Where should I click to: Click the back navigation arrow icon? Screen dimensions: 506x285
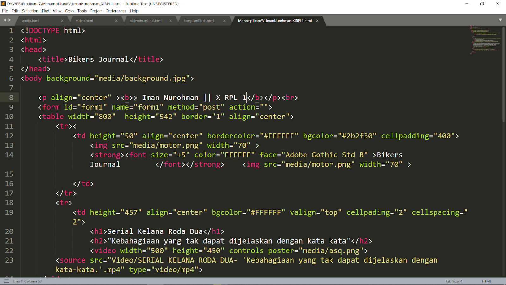pos(4,20)
